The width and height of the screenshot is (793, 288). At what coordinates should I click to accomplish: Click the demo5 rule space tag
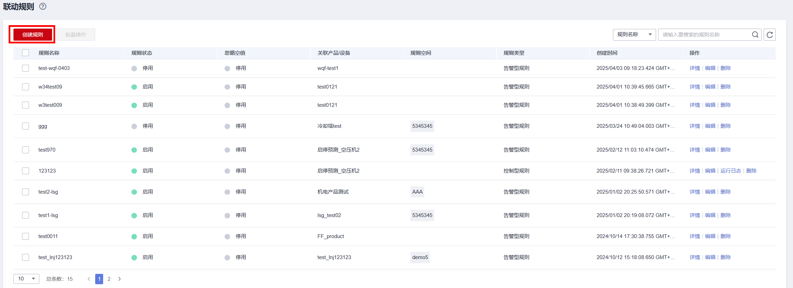click(x=420, y=257)
